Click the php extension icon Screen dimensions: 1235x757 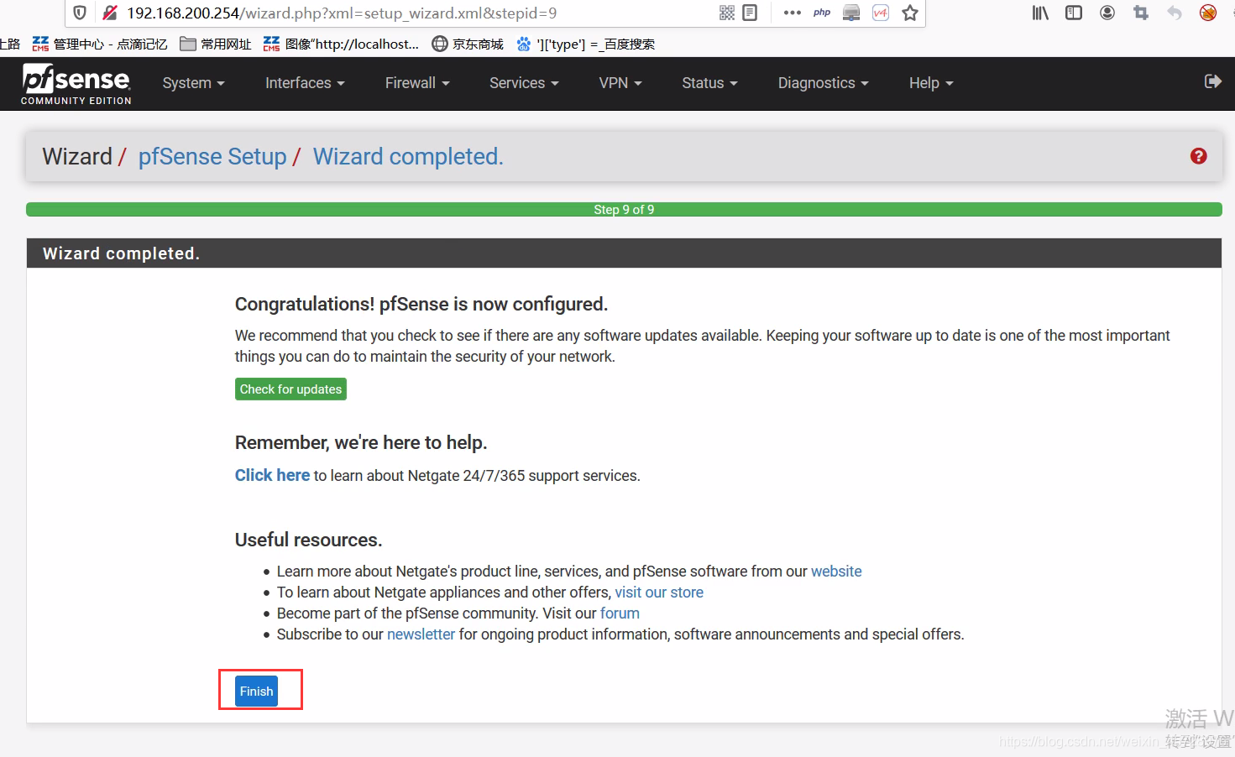pyautogui.click(x=822, y=13)
